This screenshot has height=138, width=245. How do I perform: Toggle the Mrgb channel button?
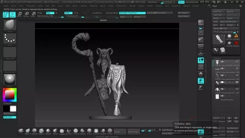pos(40,13)
